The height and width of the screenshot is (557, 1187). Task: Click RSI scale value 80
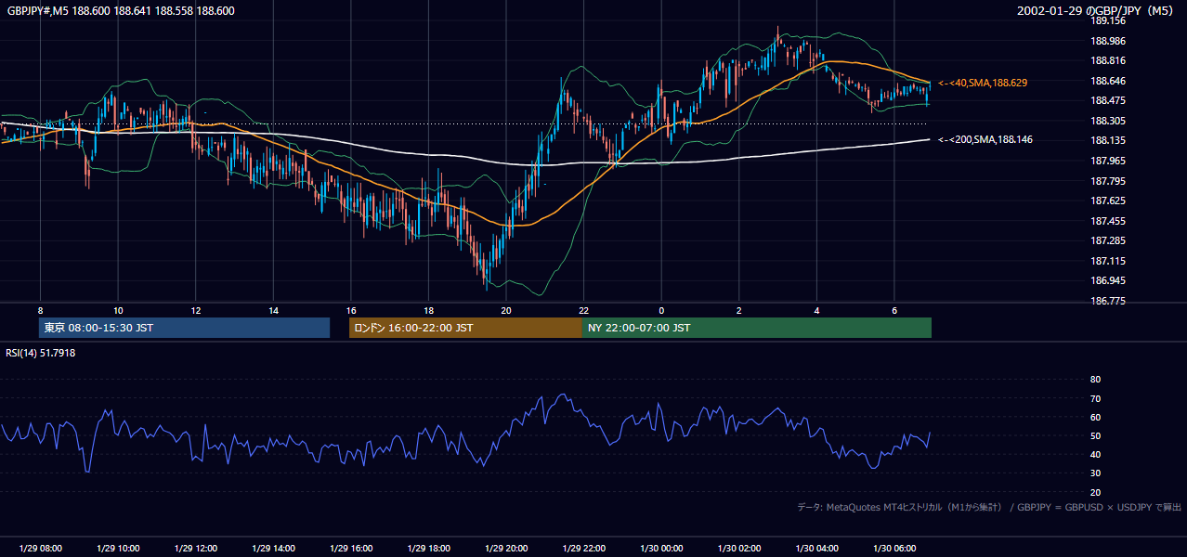click(x=1095, y=380)
